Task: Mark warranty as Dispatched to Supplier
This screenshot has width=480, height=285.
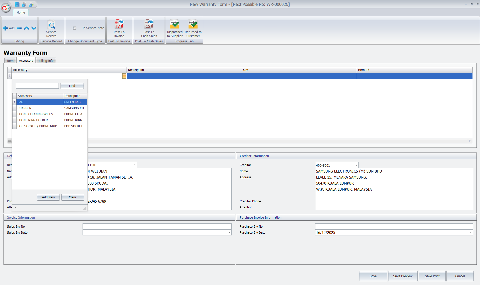Action: click(175, 25)
